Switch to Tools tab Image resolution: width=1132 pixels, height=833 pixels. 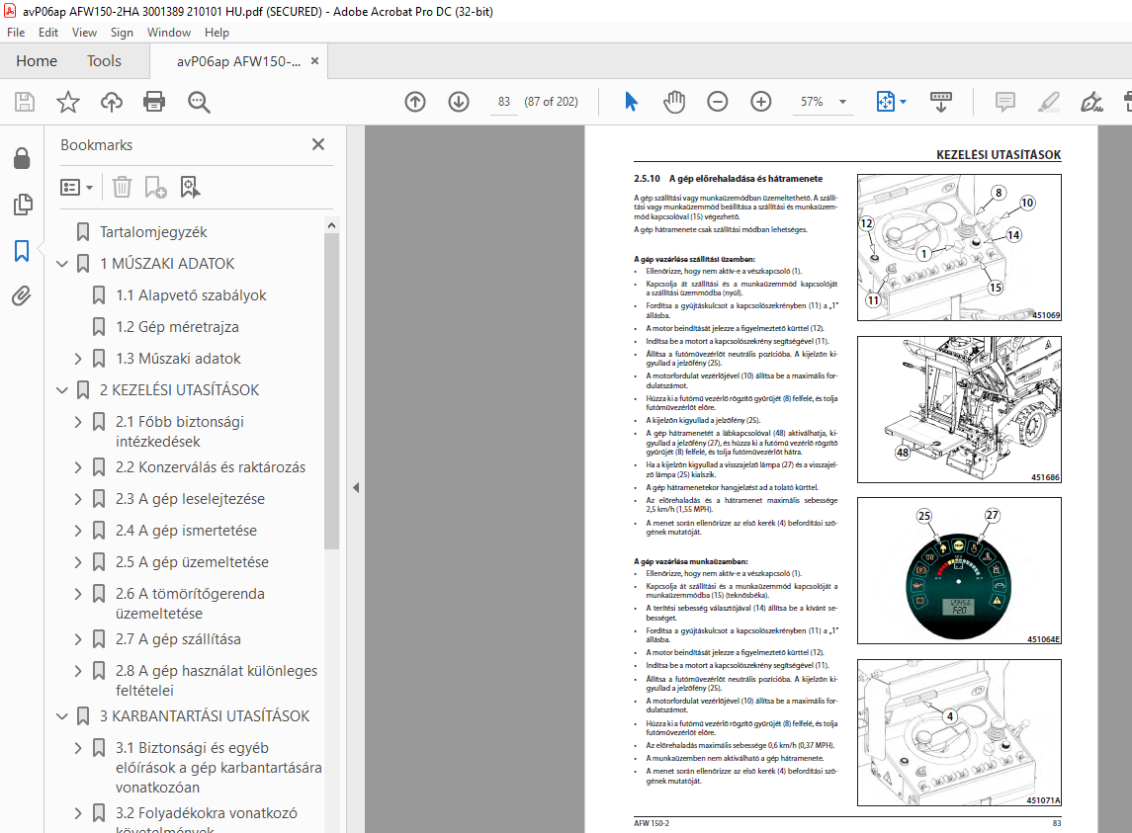tap(104, 61)
